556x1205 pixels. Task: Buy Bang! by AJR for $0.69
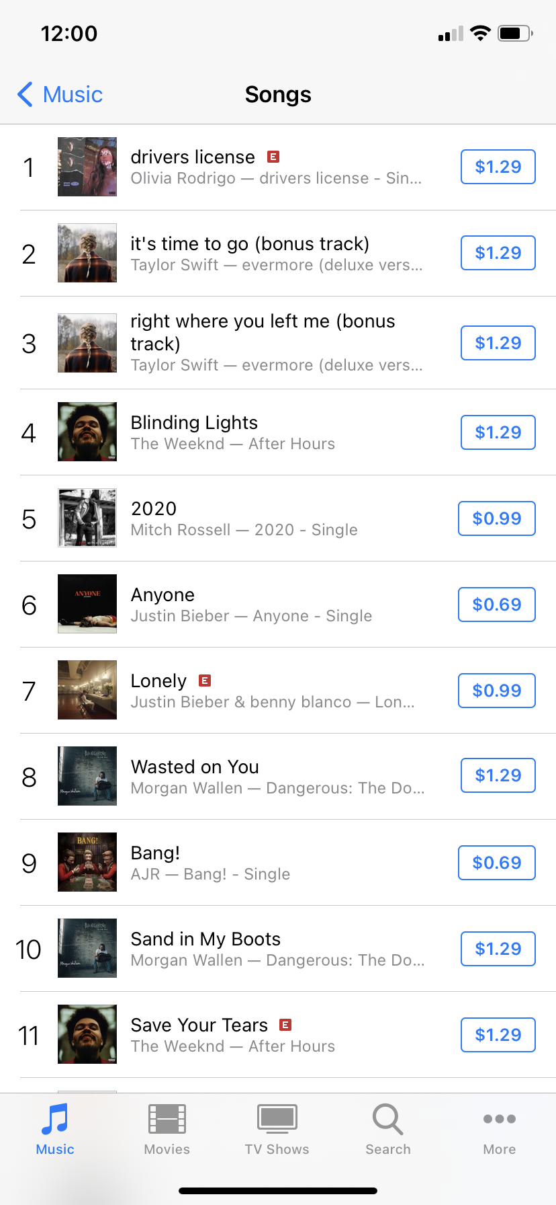click(496, 863)
